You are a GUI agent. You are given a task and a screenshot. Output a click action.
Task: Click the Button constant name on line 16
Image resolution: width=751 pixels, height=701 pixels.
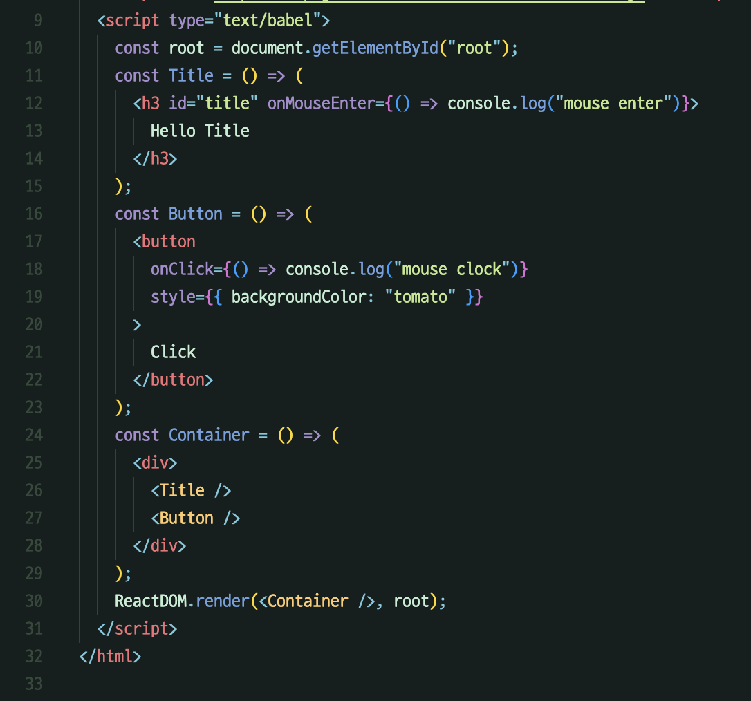(196, 214)
